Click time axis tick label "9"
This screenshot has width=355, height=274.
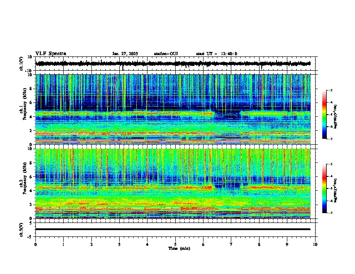pyautogui.click(x=287, y=244)
